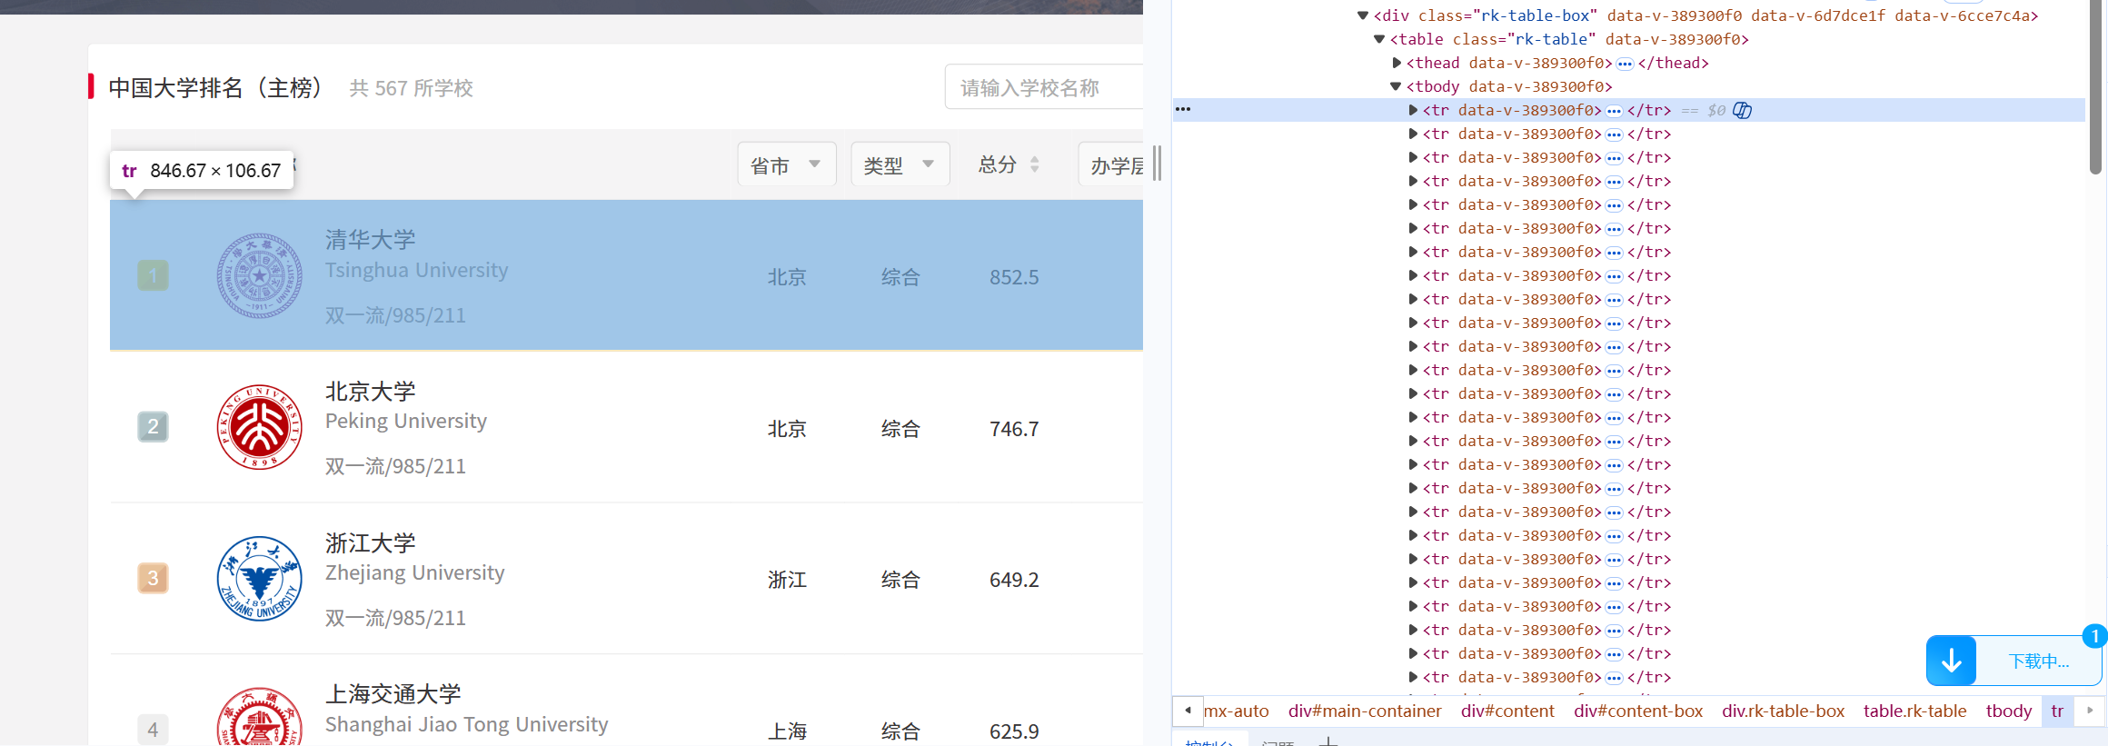This screenshot has height=746, width=2108.
Task: Click rank badge number 2
Action: pos(153,427)
